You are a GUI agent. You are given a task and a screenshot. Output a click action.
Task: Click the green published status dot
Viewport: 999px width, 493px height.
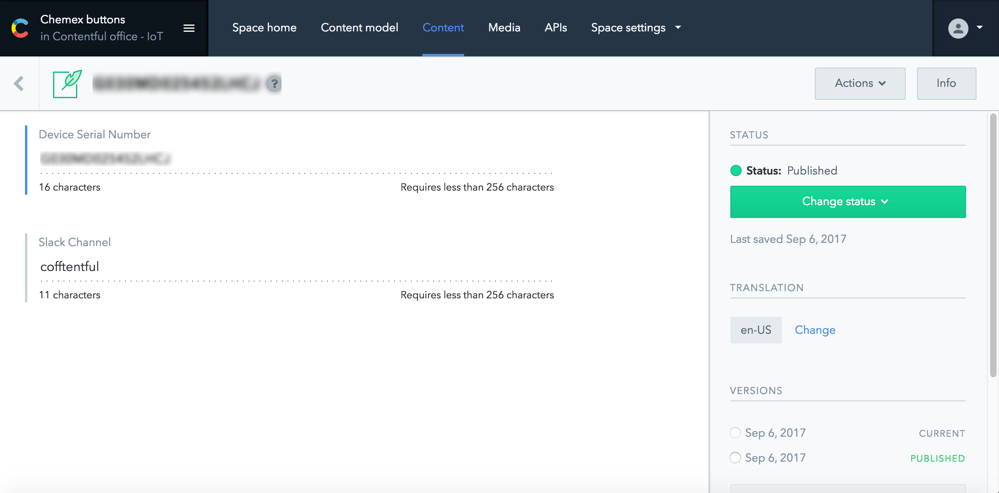736,170
